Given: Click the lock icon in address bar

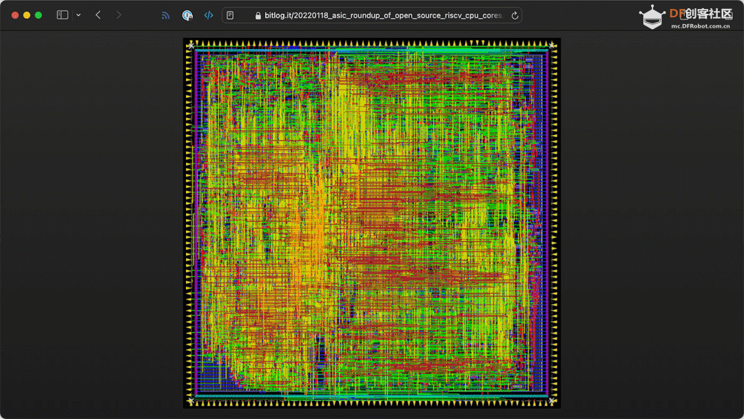Looking at the screenshot, I should 258,16.
